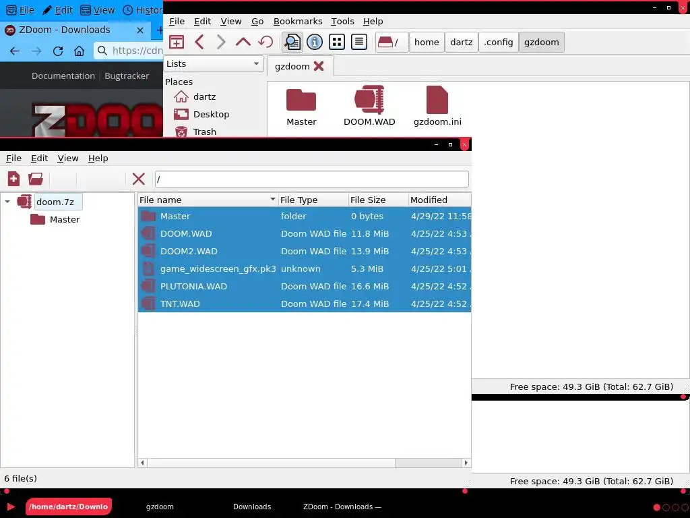
Task: Open archiver Help menu
Action: tap(98, 158)
